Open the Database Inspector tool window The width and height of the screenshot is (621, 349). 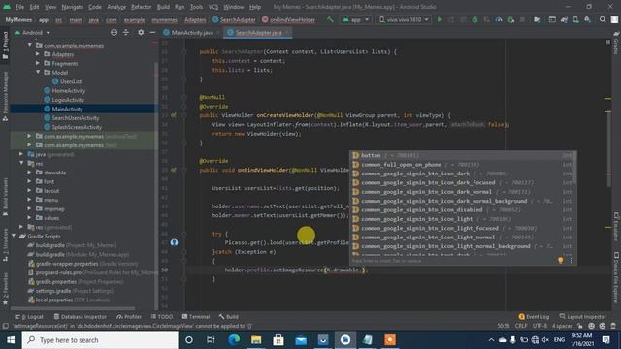point(81,317)
